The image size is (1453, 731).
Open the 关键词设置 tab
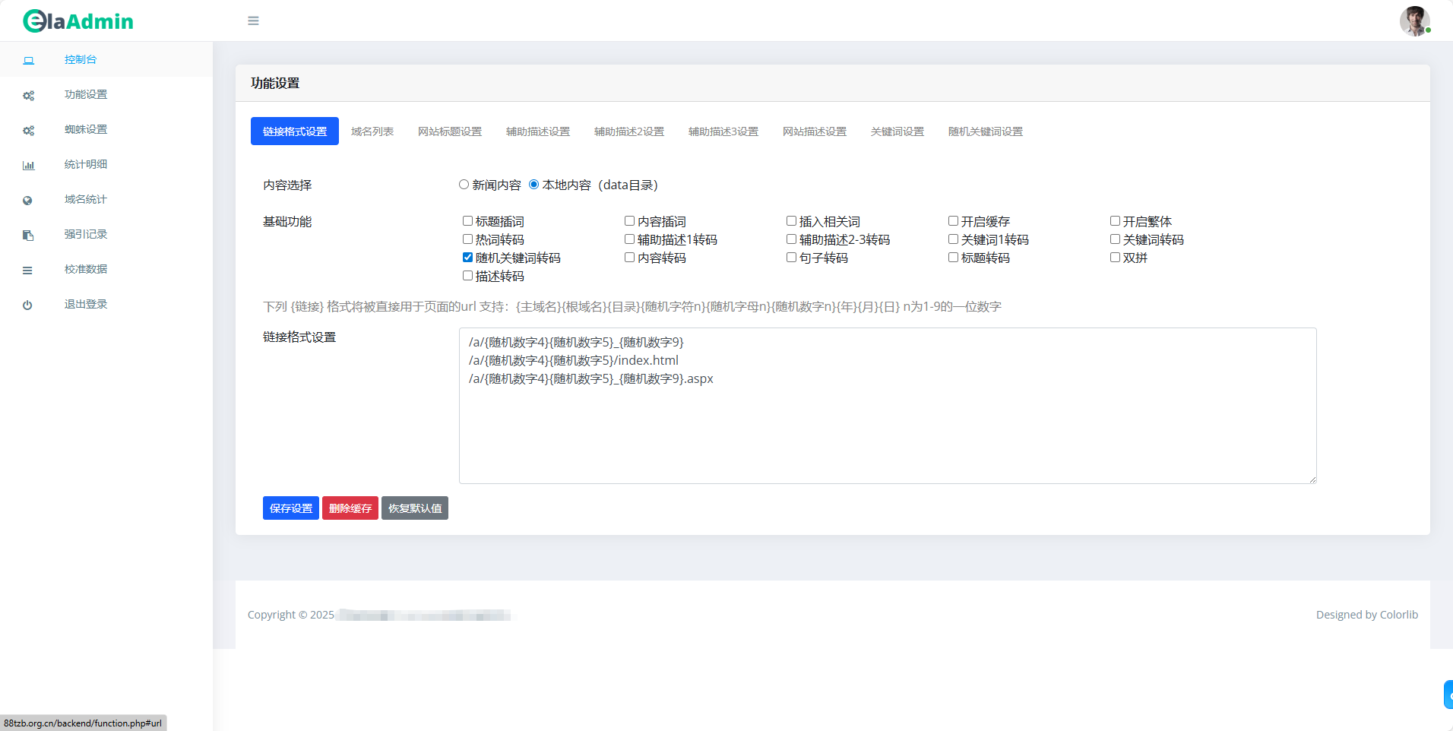point(897,131)
